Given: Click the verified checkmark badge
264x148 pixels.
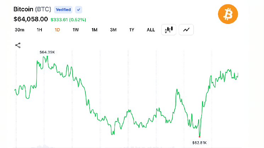Looking at the screenshot, I should [x=79, y=10].
